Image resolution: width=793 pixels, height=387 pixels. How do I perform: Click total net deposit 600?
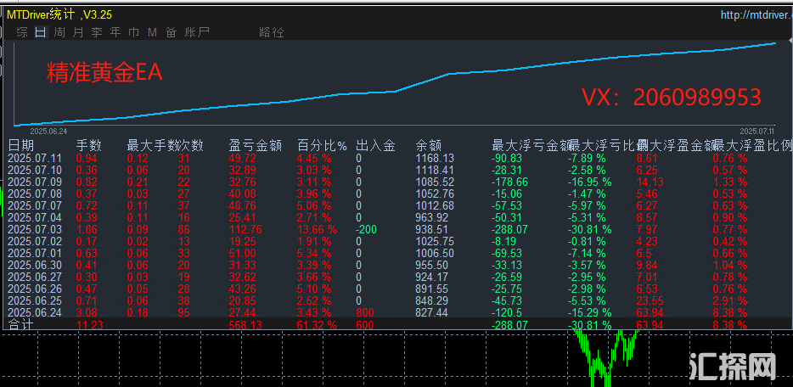point(365,325)
